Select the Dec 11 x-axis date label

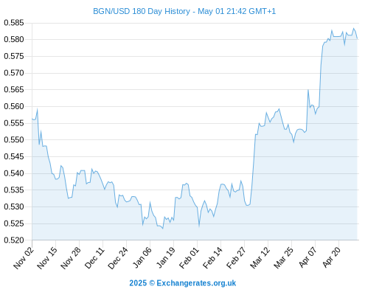click(94, 258)
